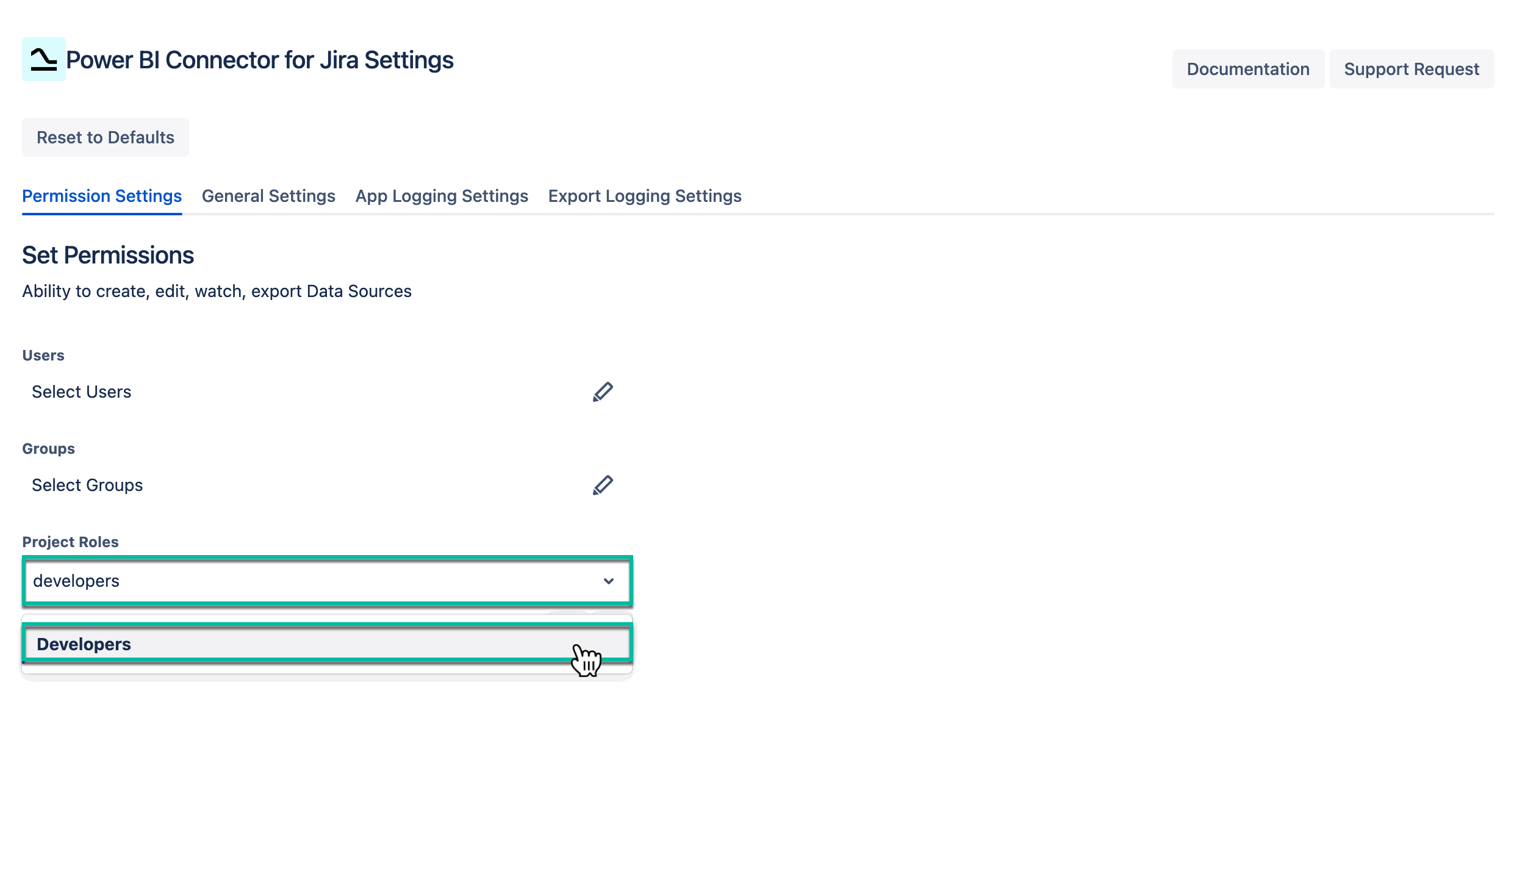Switch to the General Settings tab

pos(268,196)
